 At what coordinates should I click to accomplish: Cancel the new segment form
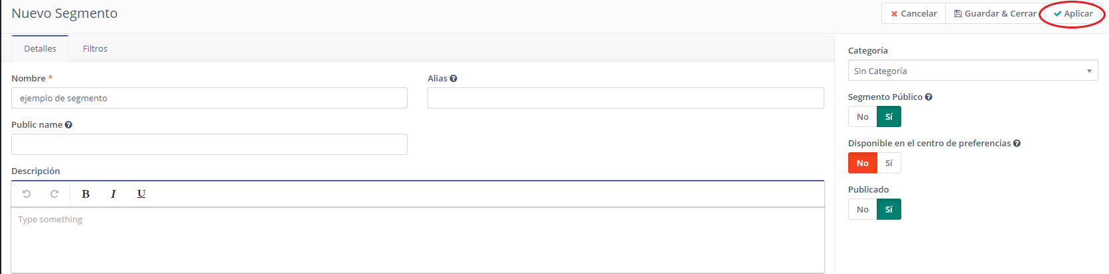(x=913, y=13)
